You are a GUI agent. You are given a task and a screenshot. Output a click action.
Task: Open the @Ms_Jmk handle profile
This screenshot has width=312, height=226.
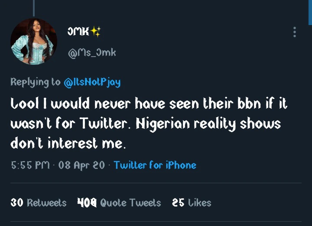click(x=92, y=53)
